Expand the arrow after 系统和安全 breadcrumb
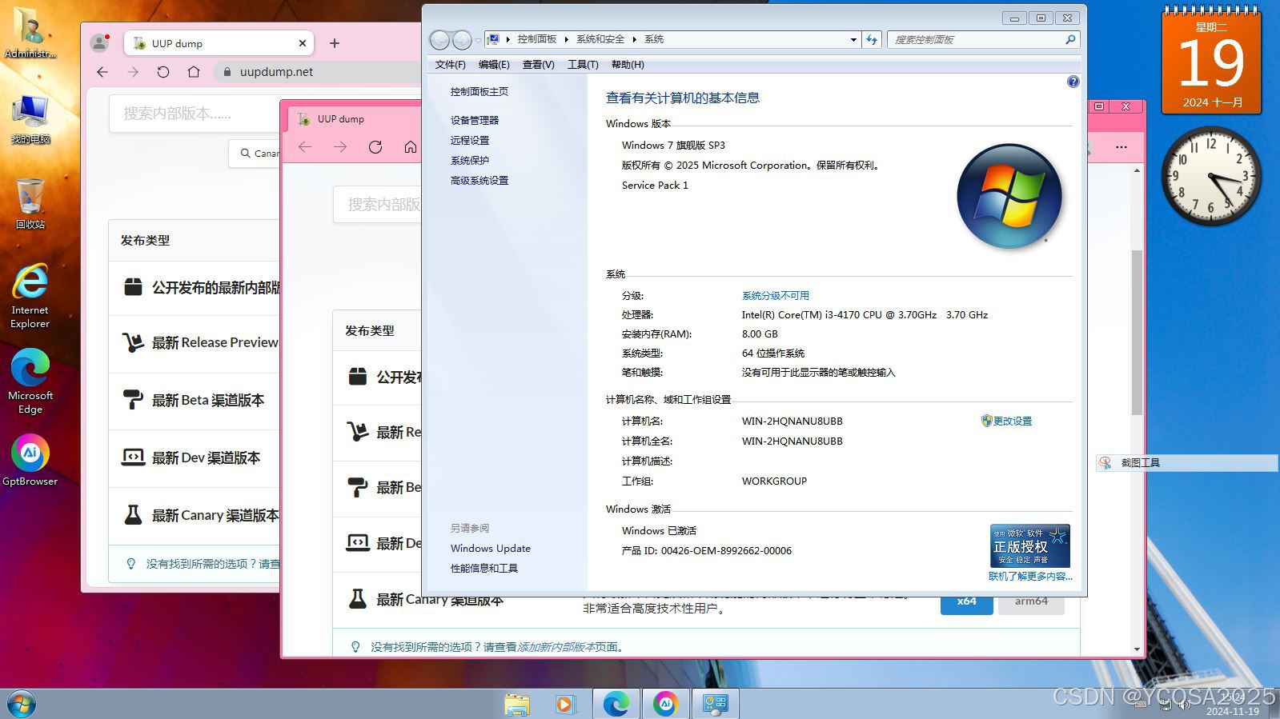Image resolution: width=1280 pixels, height=719 pixels. tap(634, 39)
